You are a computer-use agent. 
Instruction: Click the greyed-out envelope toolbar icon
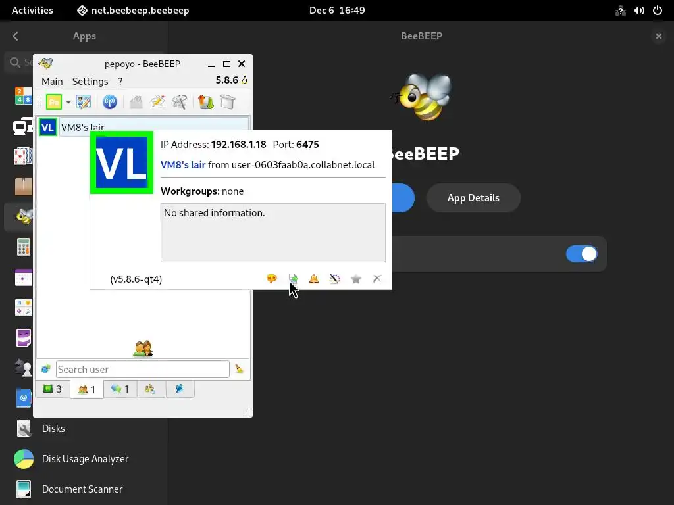[136, 102]
